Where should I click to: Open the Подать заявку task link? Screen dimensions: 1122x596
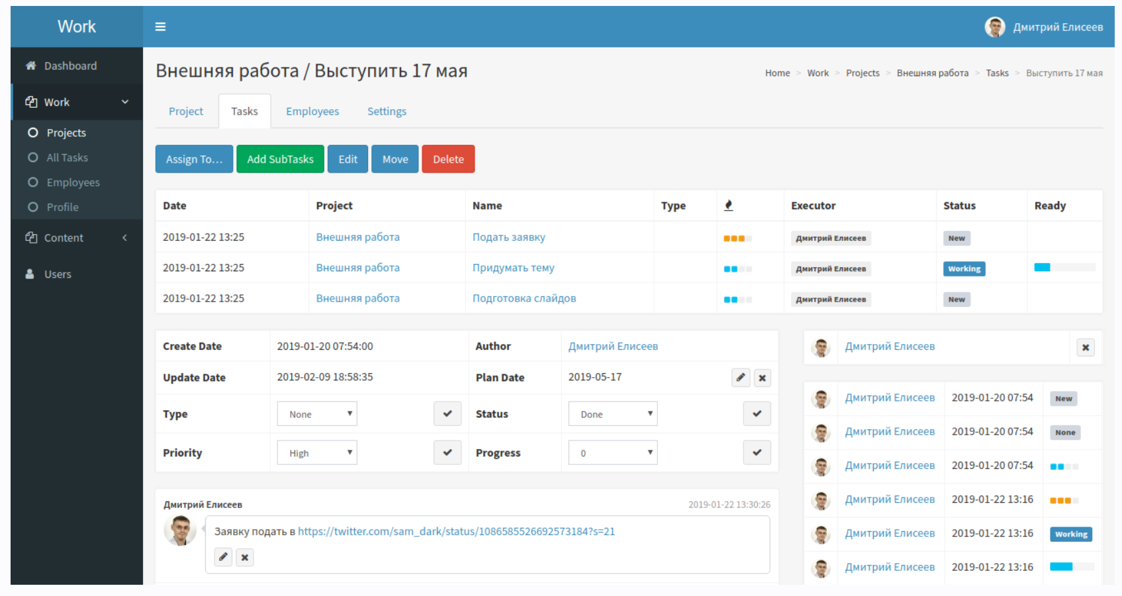click(508, 237)
